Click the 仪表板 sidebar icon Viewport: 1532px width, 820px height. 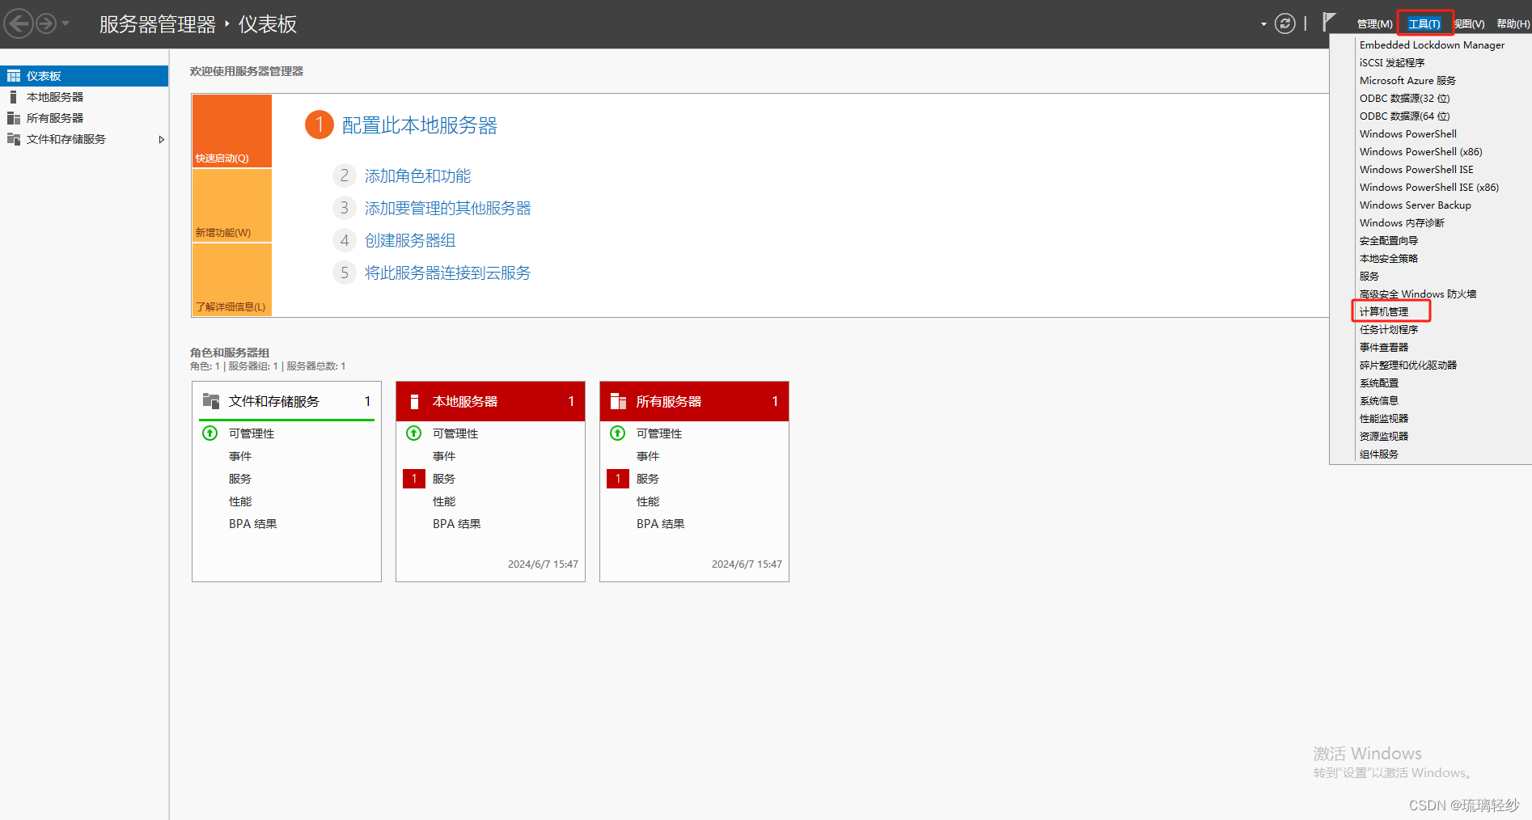14,76
